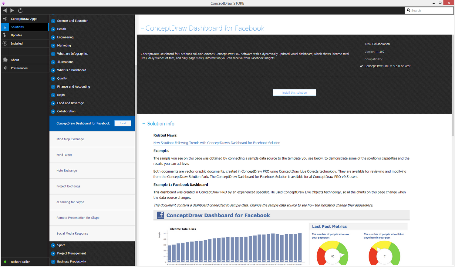455x267 pixels.
Task: Expand the Health category
Action: [x=53, y=29]
